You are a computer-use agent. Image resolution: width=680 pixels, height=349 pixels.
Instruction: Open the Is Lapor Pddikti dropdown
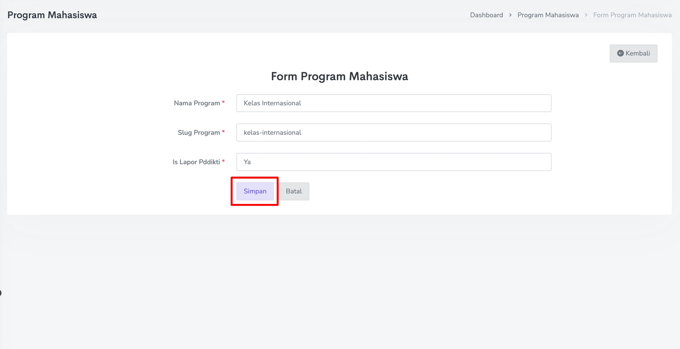point(394,162)
